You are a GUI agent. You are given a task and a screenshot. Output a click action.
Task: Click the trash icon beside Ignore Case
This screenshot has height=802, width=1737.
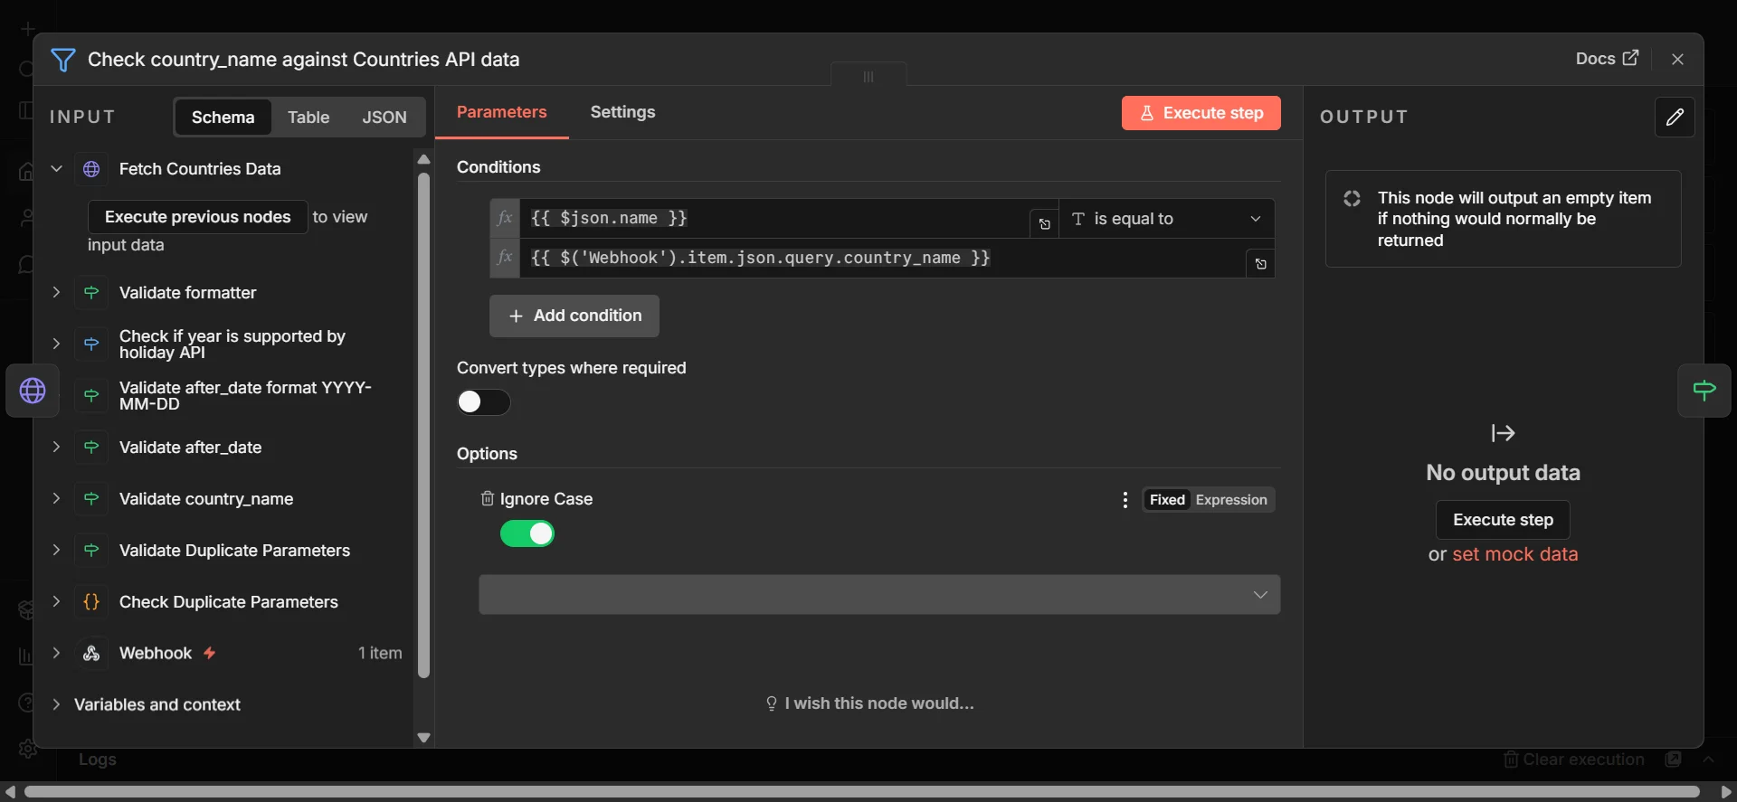click(487, 498)
